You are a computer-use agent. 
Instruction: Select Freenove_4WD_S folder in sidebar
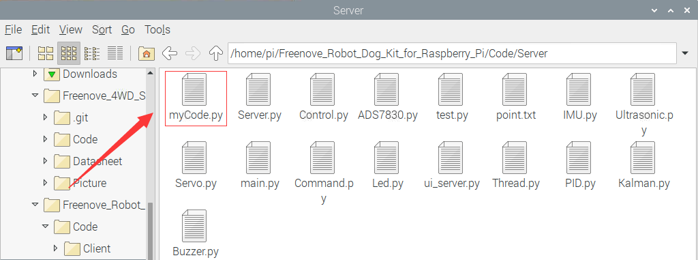pos(95,96)
